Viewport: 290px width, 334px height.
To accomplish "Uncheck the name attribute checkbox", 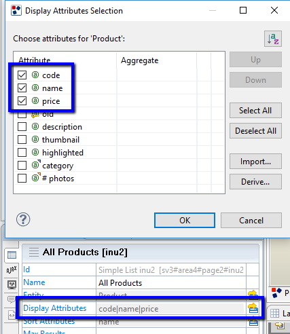I will tap(22, 88).
